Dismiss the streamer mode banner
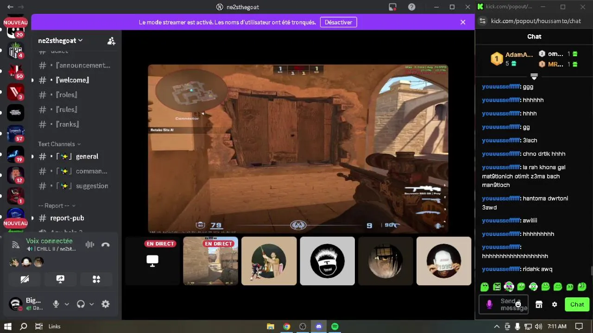Image resolution: width=593 pixels, height=333 pixels. click(x=463, y=22)
